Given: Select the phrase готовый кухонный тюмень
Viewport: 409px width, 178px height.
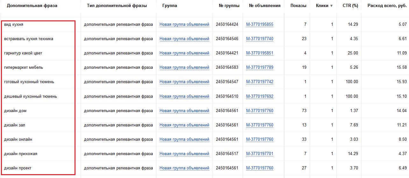Looking at the screenshot, I should (x=29, y=82).
